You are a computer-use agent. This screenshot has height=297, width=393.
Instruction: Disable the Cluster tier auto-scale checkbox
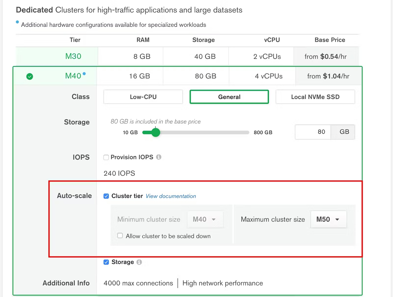point(106,196)
